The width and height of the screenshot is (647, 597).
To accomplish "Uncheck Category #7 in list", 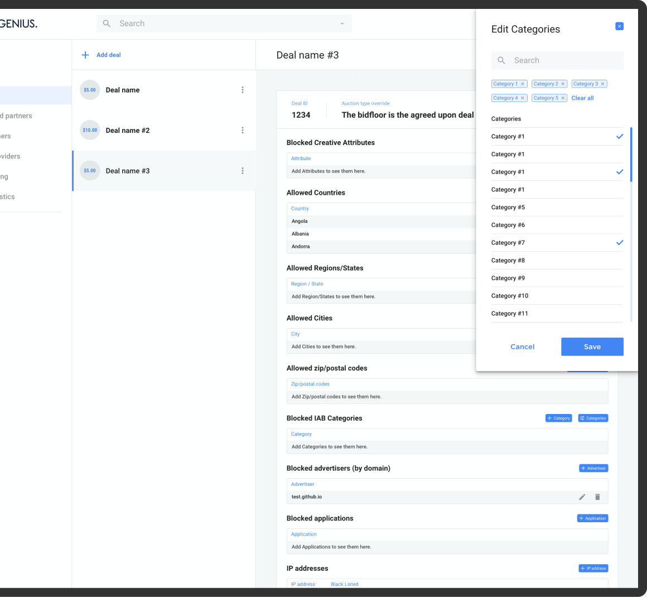I will (x=557, y=243).
